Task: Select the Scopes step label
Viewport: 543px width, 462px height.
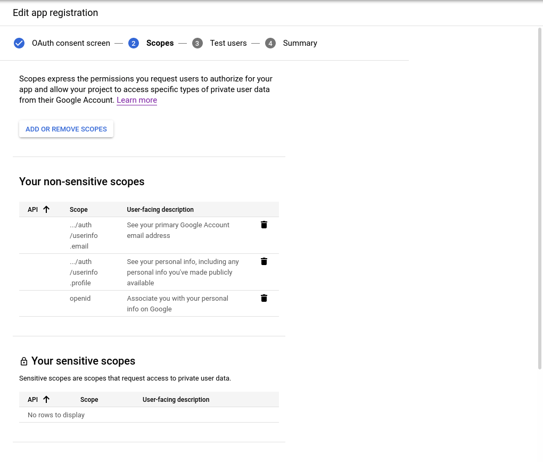Action: tap(160, 43)
